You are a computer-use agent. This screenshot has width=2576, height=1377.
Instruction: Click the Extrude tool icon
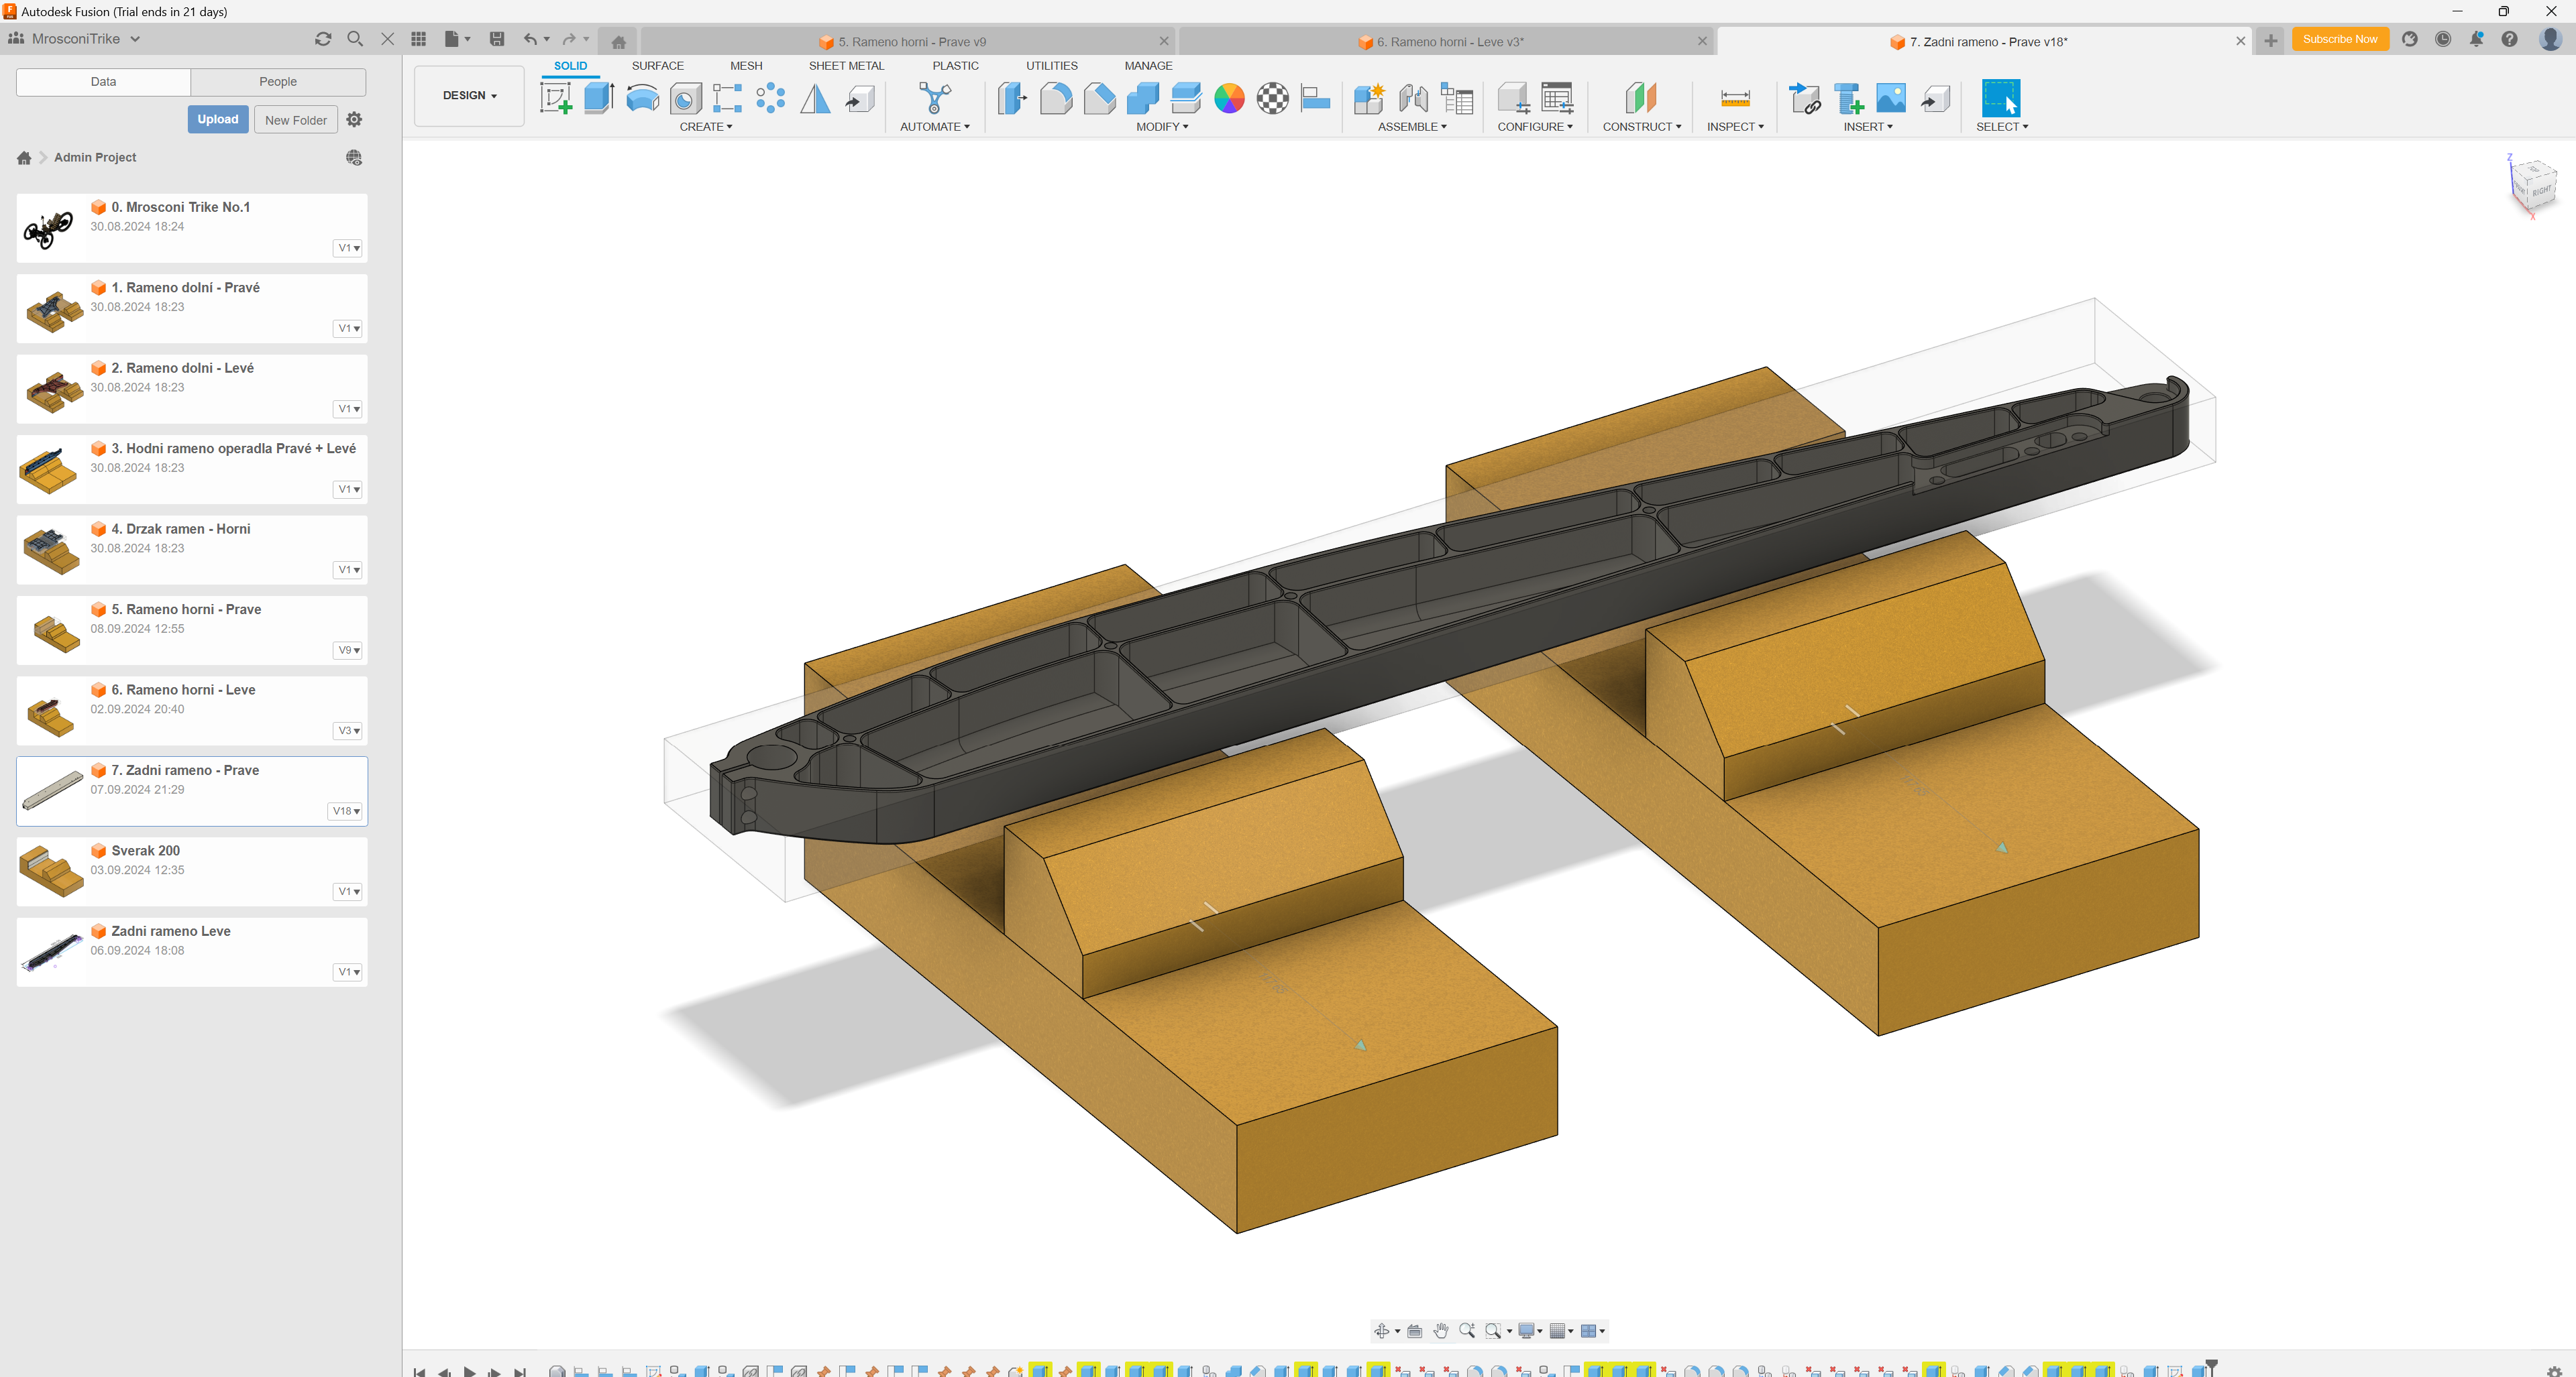point(598,98)
